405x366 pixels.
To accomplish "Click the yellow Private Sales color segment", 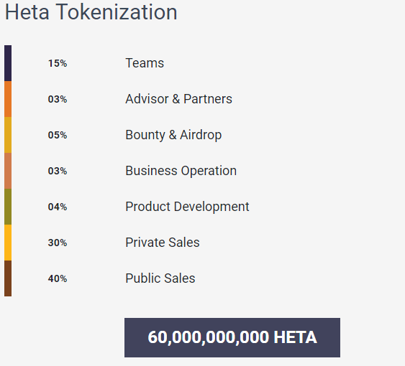I will pos(8,243).
